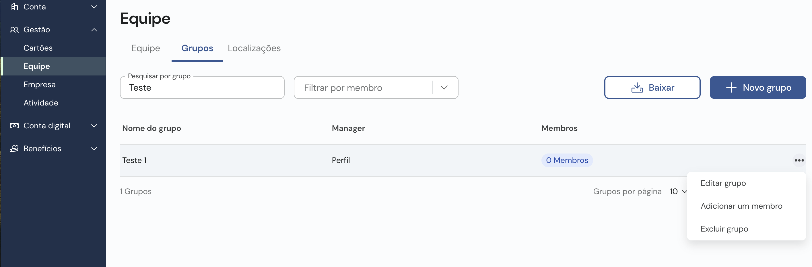Collapse the Gestão section chevron
This screenshot has height=267, width=812.
coord(94,29)
